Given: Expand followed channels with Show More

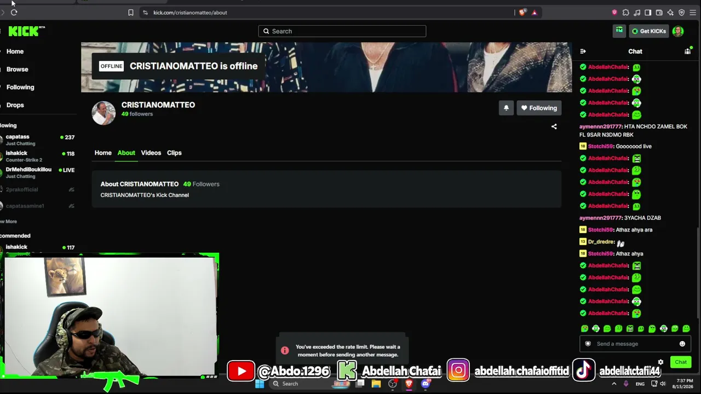Looking at the screenshot, I should click(x=8, y=222).
